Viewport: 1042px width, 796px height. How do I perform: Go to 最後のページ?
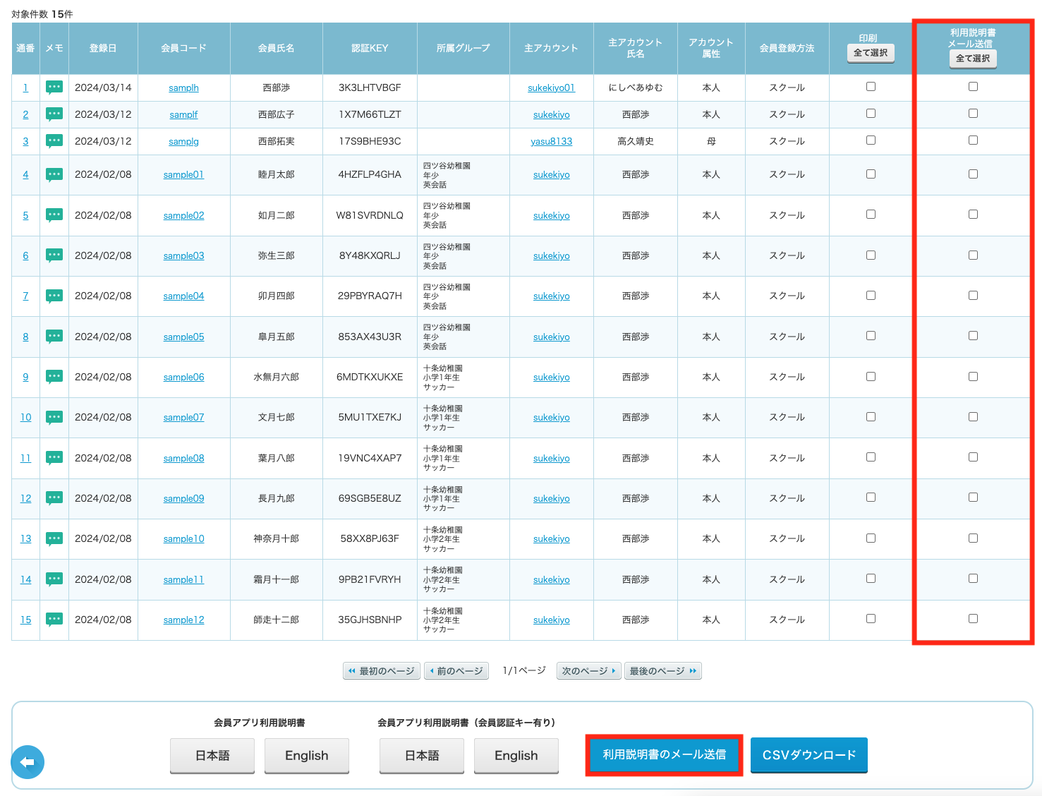(663, 671)
